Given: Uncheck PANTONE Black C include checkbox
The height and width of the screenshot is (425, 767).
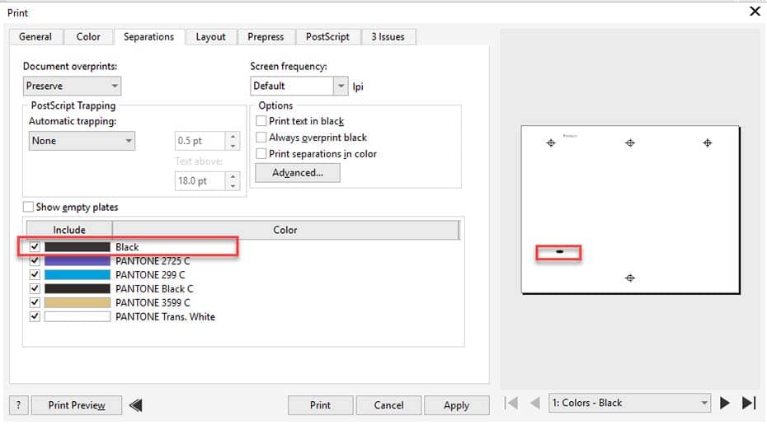Looking at the screenshot, I should click(x=35, y=288).
